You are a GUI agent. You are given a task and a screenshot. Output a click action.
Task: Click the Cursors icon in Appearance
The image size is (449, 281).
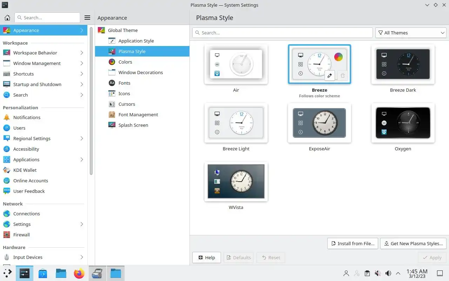tap(112, 104)
